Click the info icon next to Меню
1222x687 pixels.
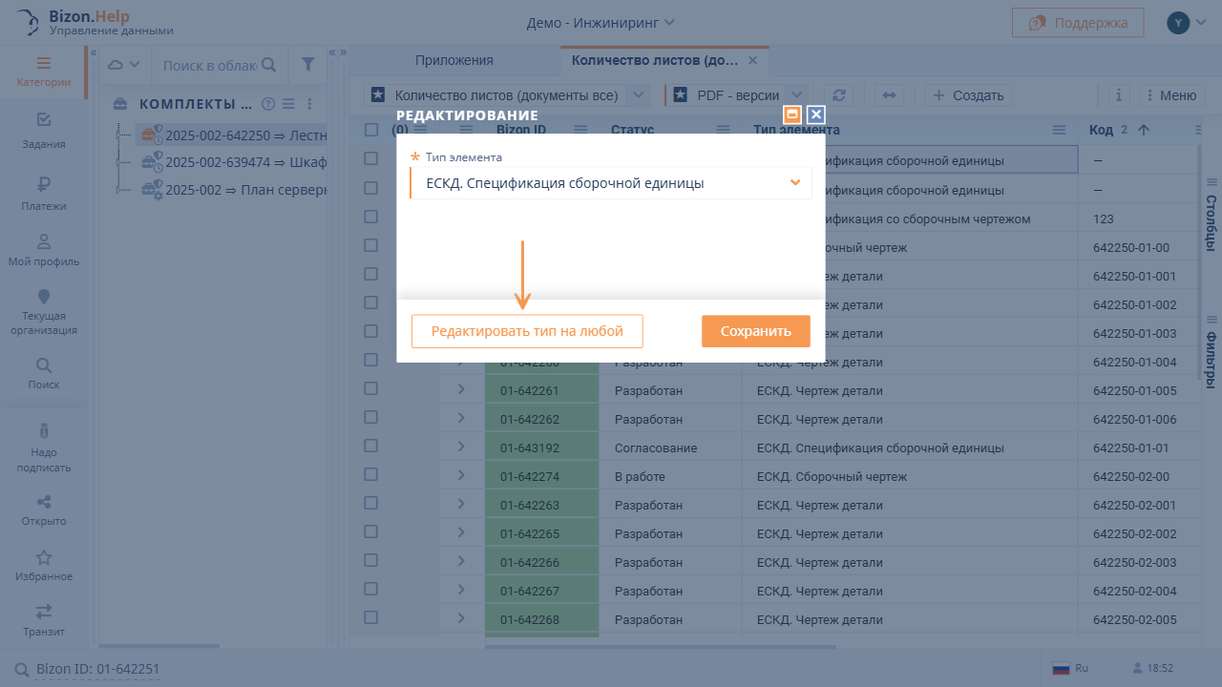point(1118,95)
